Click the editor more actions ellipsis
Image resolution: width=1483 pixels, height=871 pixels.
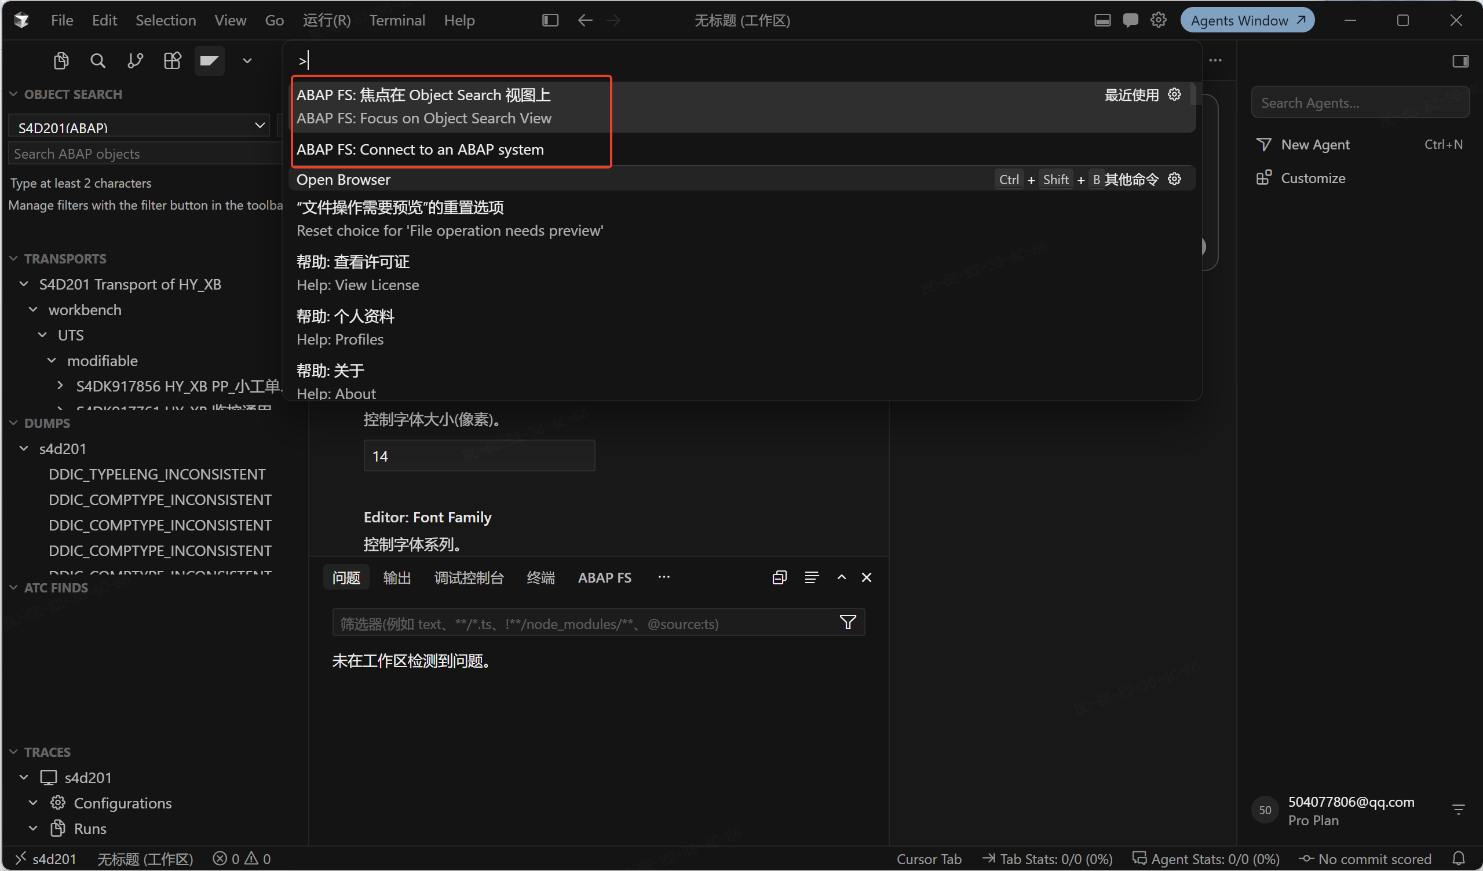pos(1215,61)
